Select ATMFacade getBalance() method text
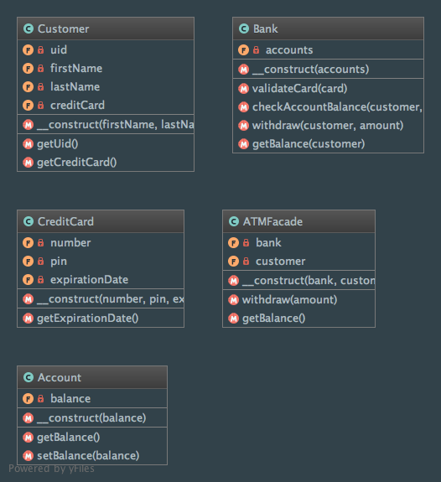This screenshot has width=441, height=482. point(273,319)
